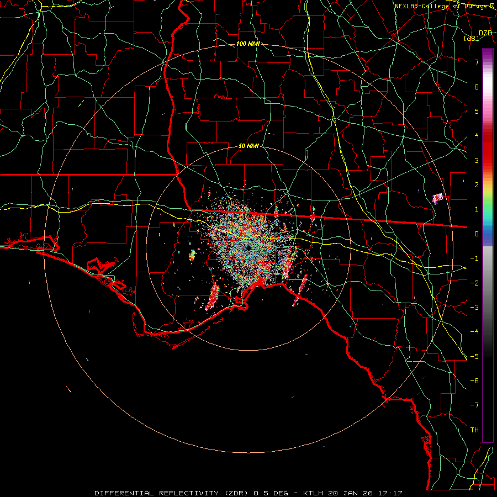Viewport: 497px width, 497px height.
Task: Click the TH label on the color scale
Action: [474, 430]
